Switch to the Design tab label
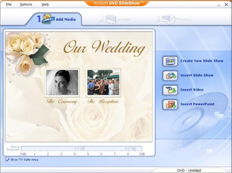This screenshot has width=232, height=173. tap(124, 20)
